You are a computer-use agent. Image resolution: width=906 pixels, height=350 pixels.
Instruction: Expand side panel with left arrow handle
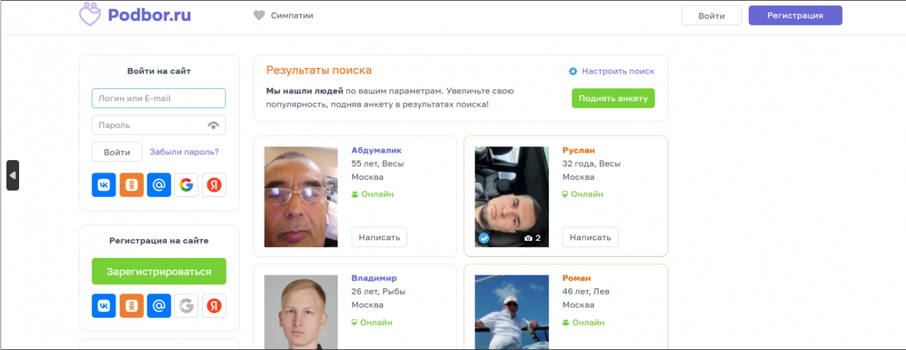click(x=13, y=175)
